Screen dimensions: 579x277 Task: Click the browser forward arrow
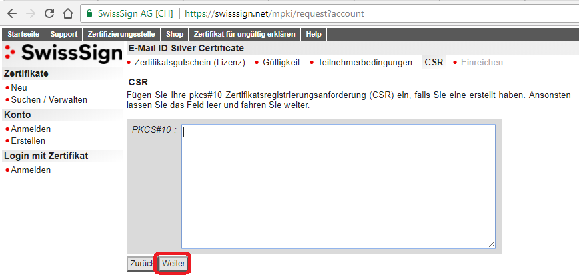(x=31, y=13)
